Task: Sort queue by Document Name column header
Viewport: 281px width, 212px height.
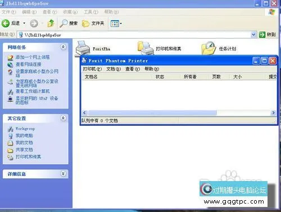Action: [116, 76]
